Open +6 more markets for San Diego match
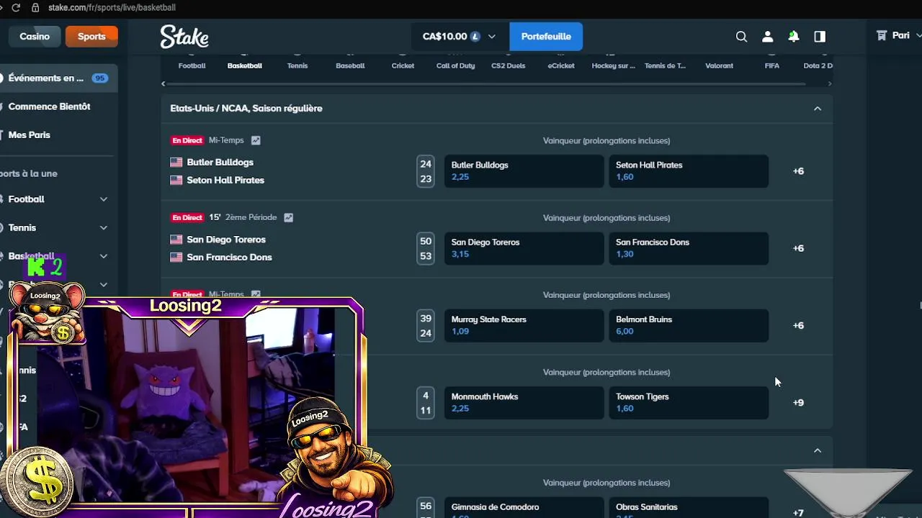The height and width of the screenshot is (518, 922). (x=798, y=248)
